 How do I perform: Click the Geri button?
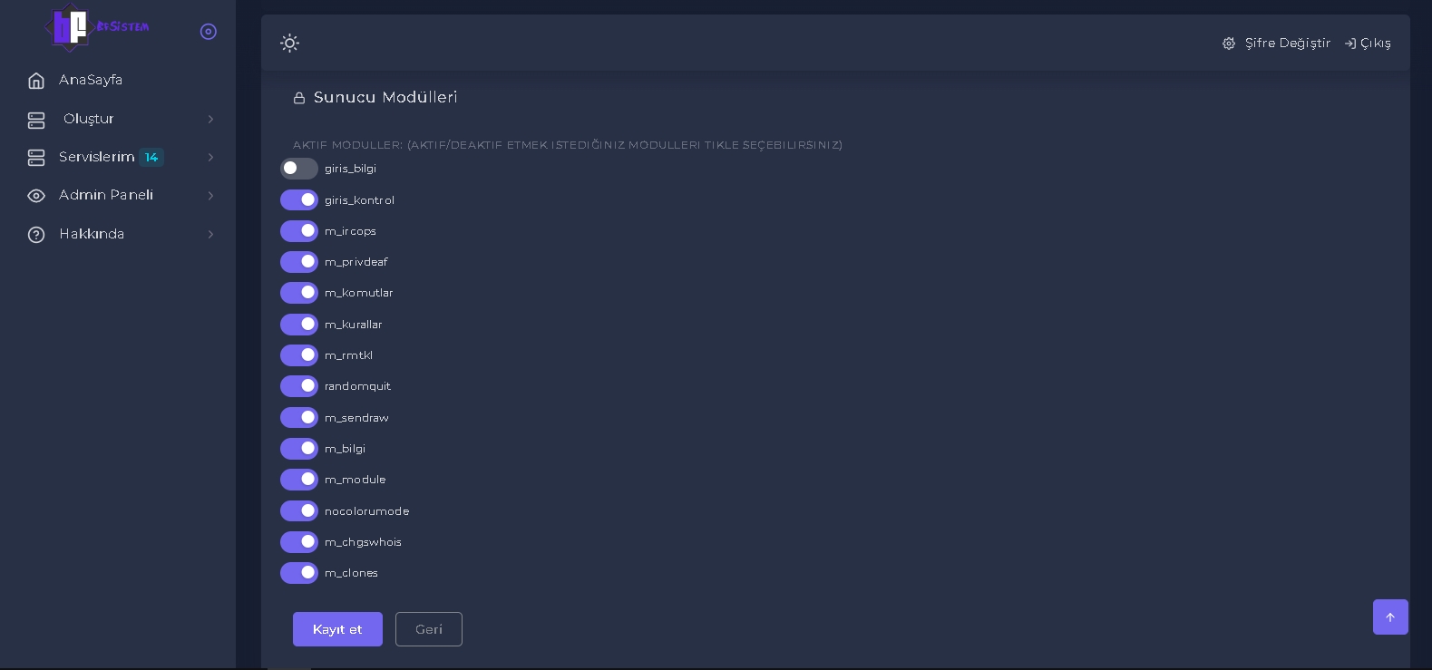(x=429, y=629)
